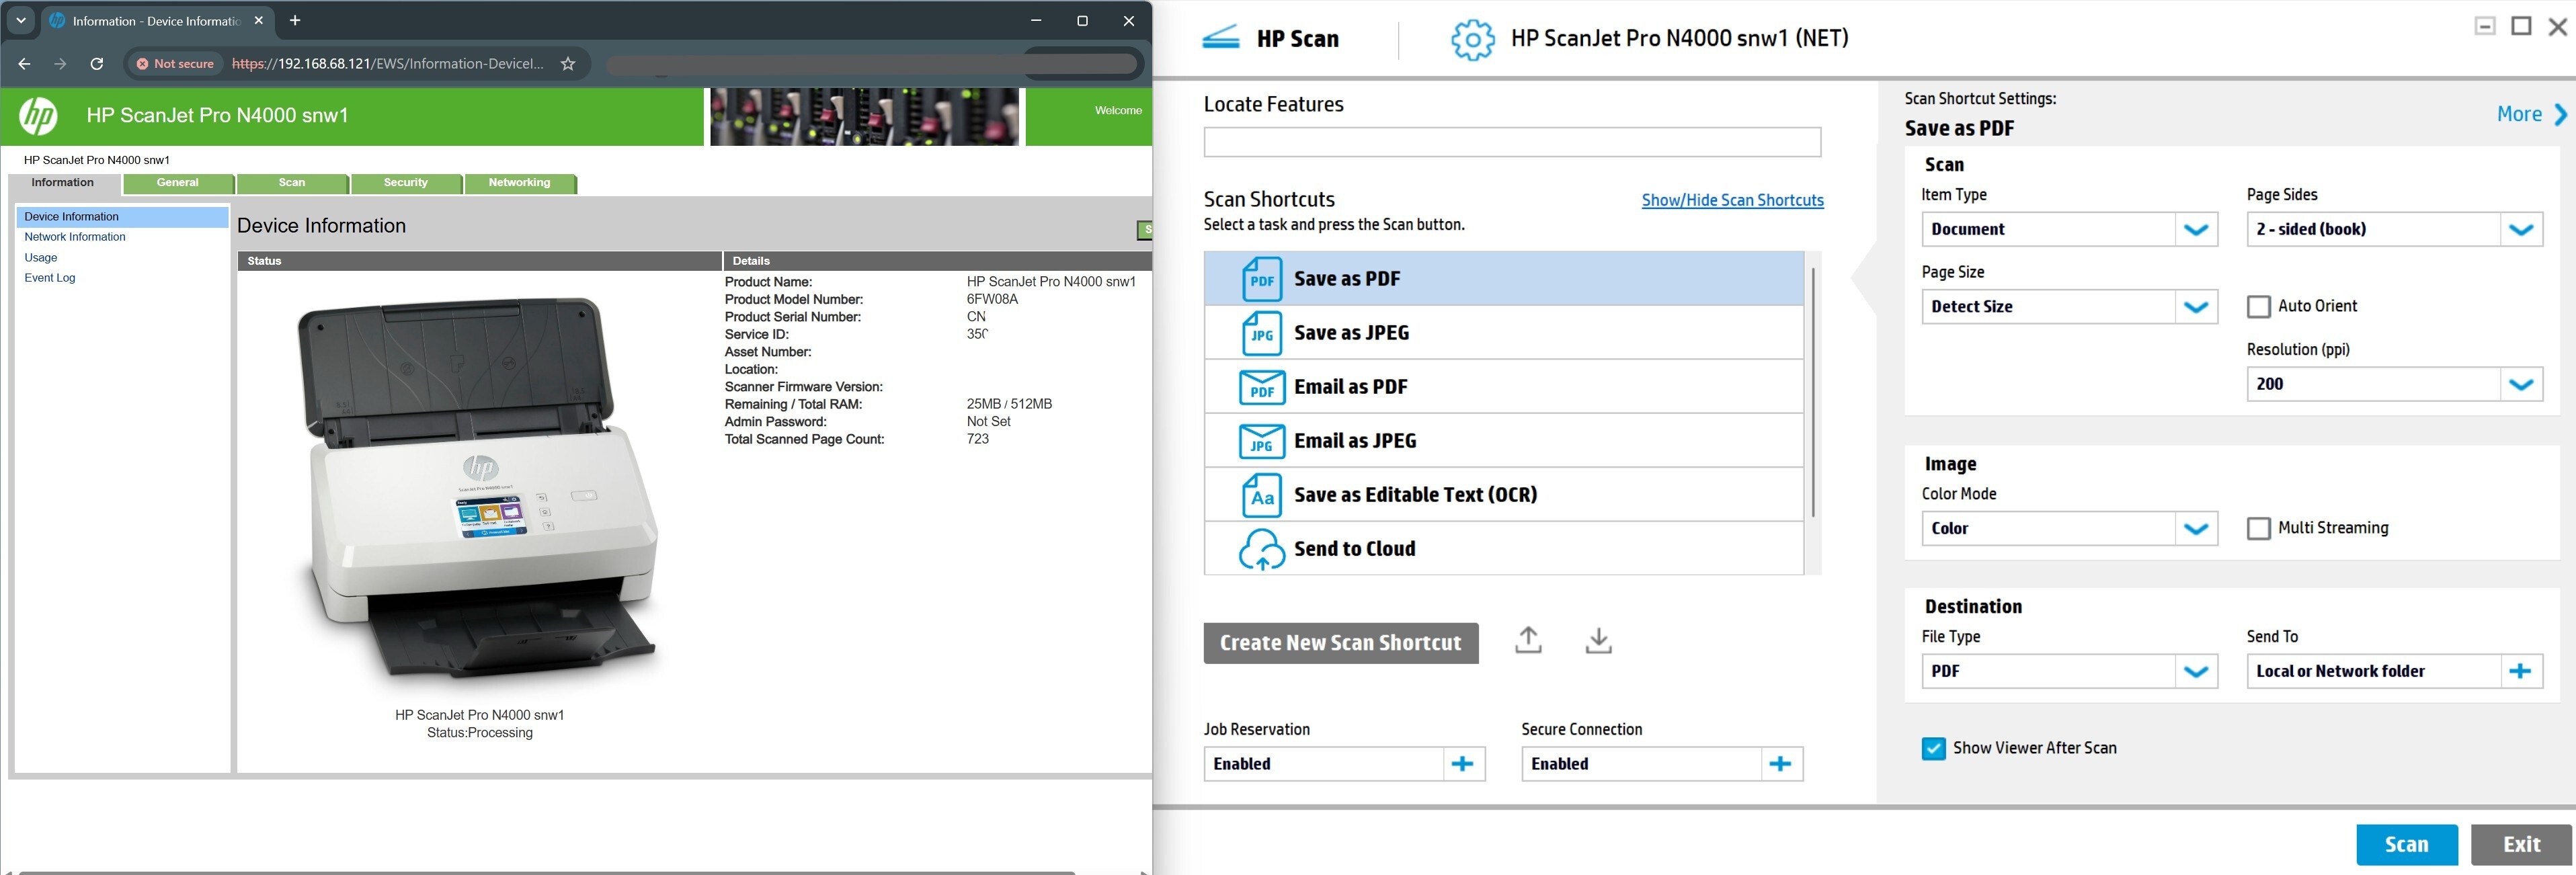Tick the Multi Streaming checkbox
2576x875 pixels.
tap(2258, 528)
